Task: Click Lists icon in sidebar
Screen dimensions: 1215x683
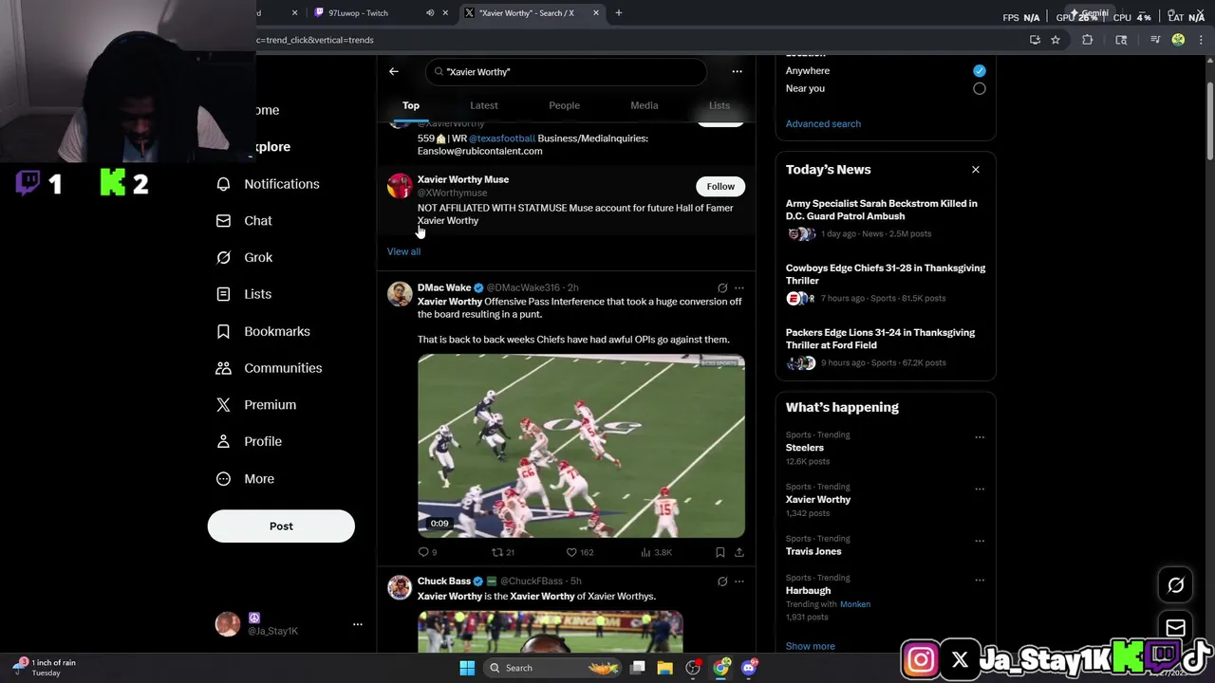Action: [x=223, y=294]
